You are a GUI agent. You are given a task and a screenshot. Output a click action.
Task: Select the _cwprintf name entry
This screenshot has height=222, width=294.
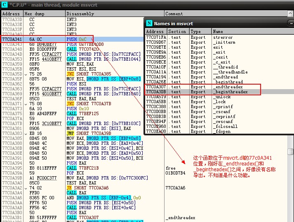tap(224, 116)
